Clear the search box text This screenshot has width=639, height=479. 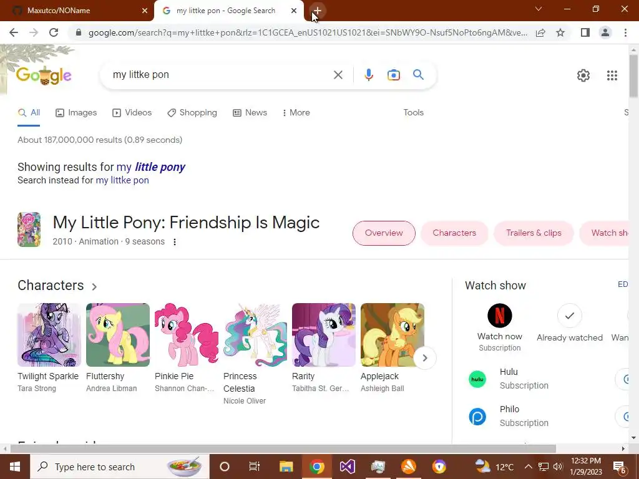(338, 75)
